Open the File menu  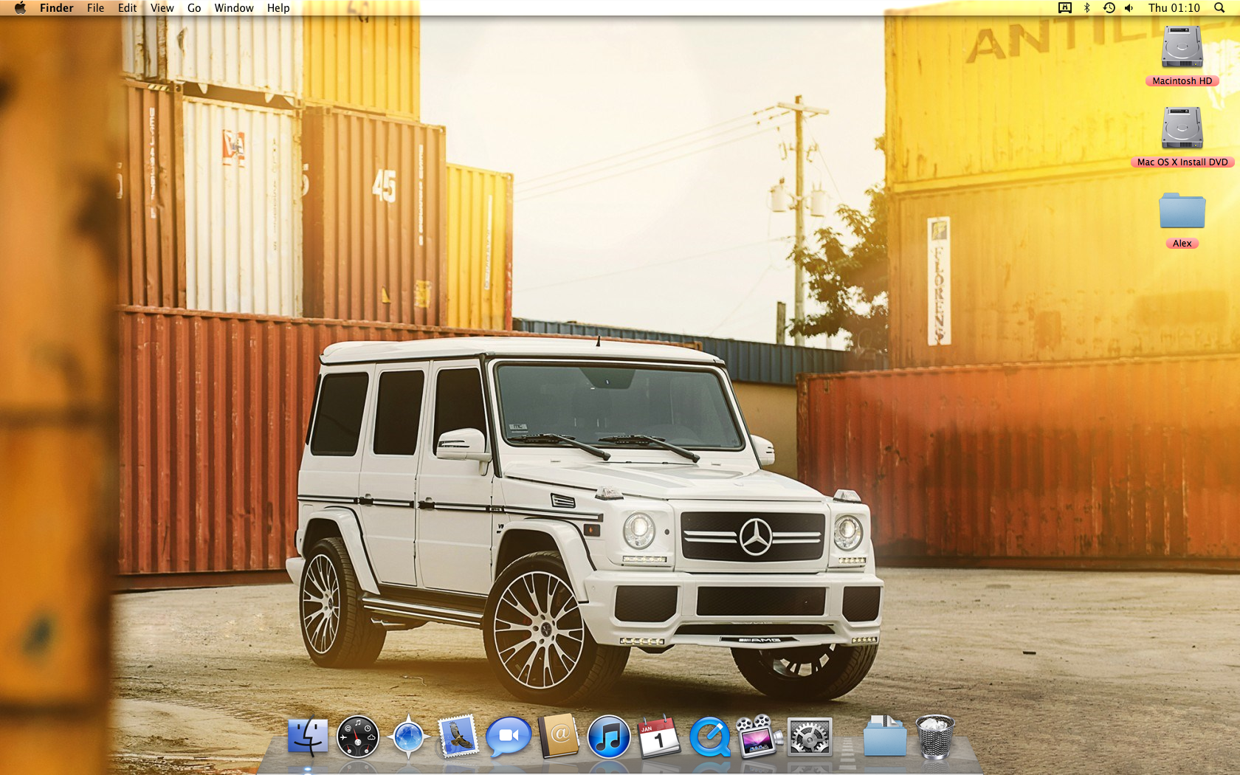[x=96, y=8]
